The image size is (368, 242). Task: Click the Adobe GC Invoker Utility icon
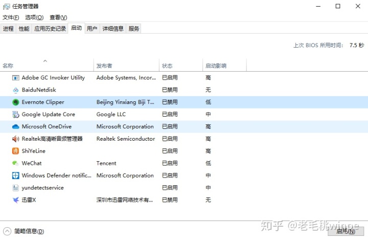point(16,78)
